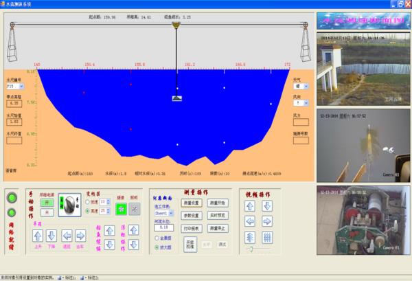Click the 零点高程 input showing 6.35

click(14, 103)
